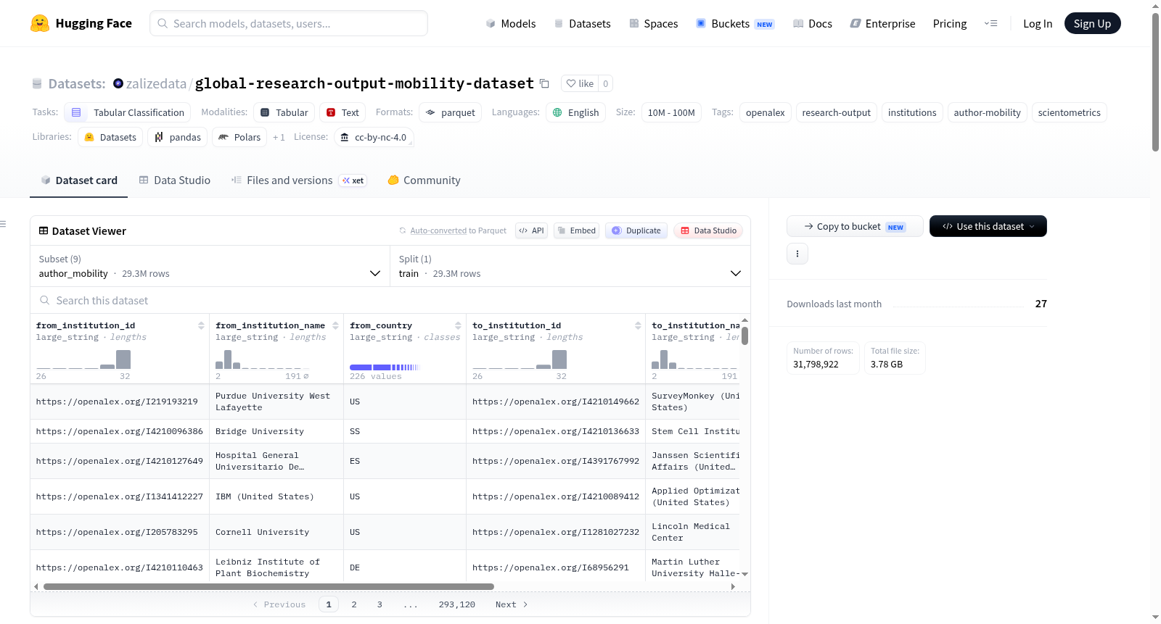Click the 10M - 100M size tag
This screenshot has height=624, width=1161.
(671, 112)
